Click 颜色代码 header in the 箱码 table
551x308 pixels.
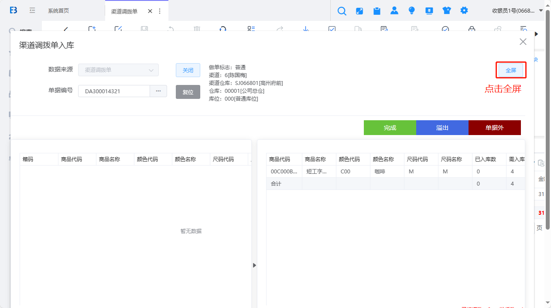(x=153, y=159)
